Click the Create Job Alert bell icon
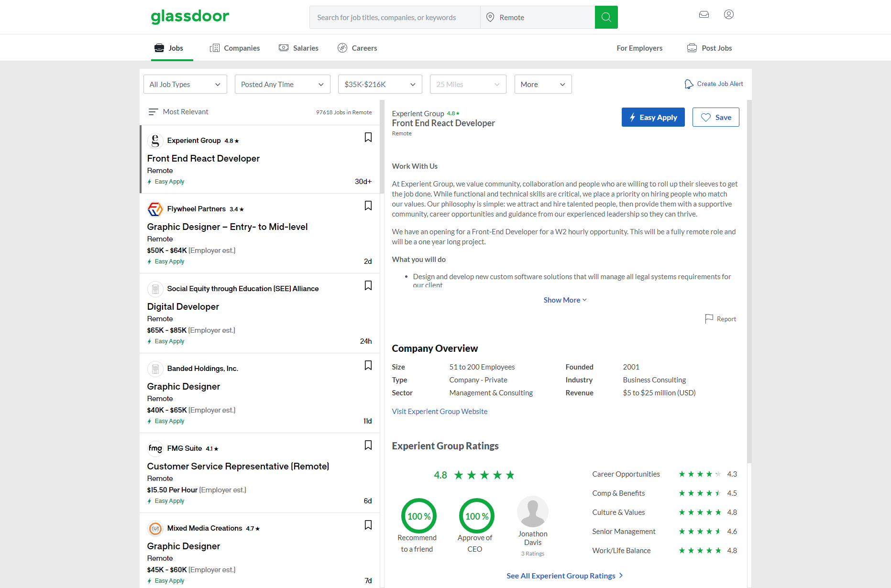The image size is (891, 588). click(689, 84)
